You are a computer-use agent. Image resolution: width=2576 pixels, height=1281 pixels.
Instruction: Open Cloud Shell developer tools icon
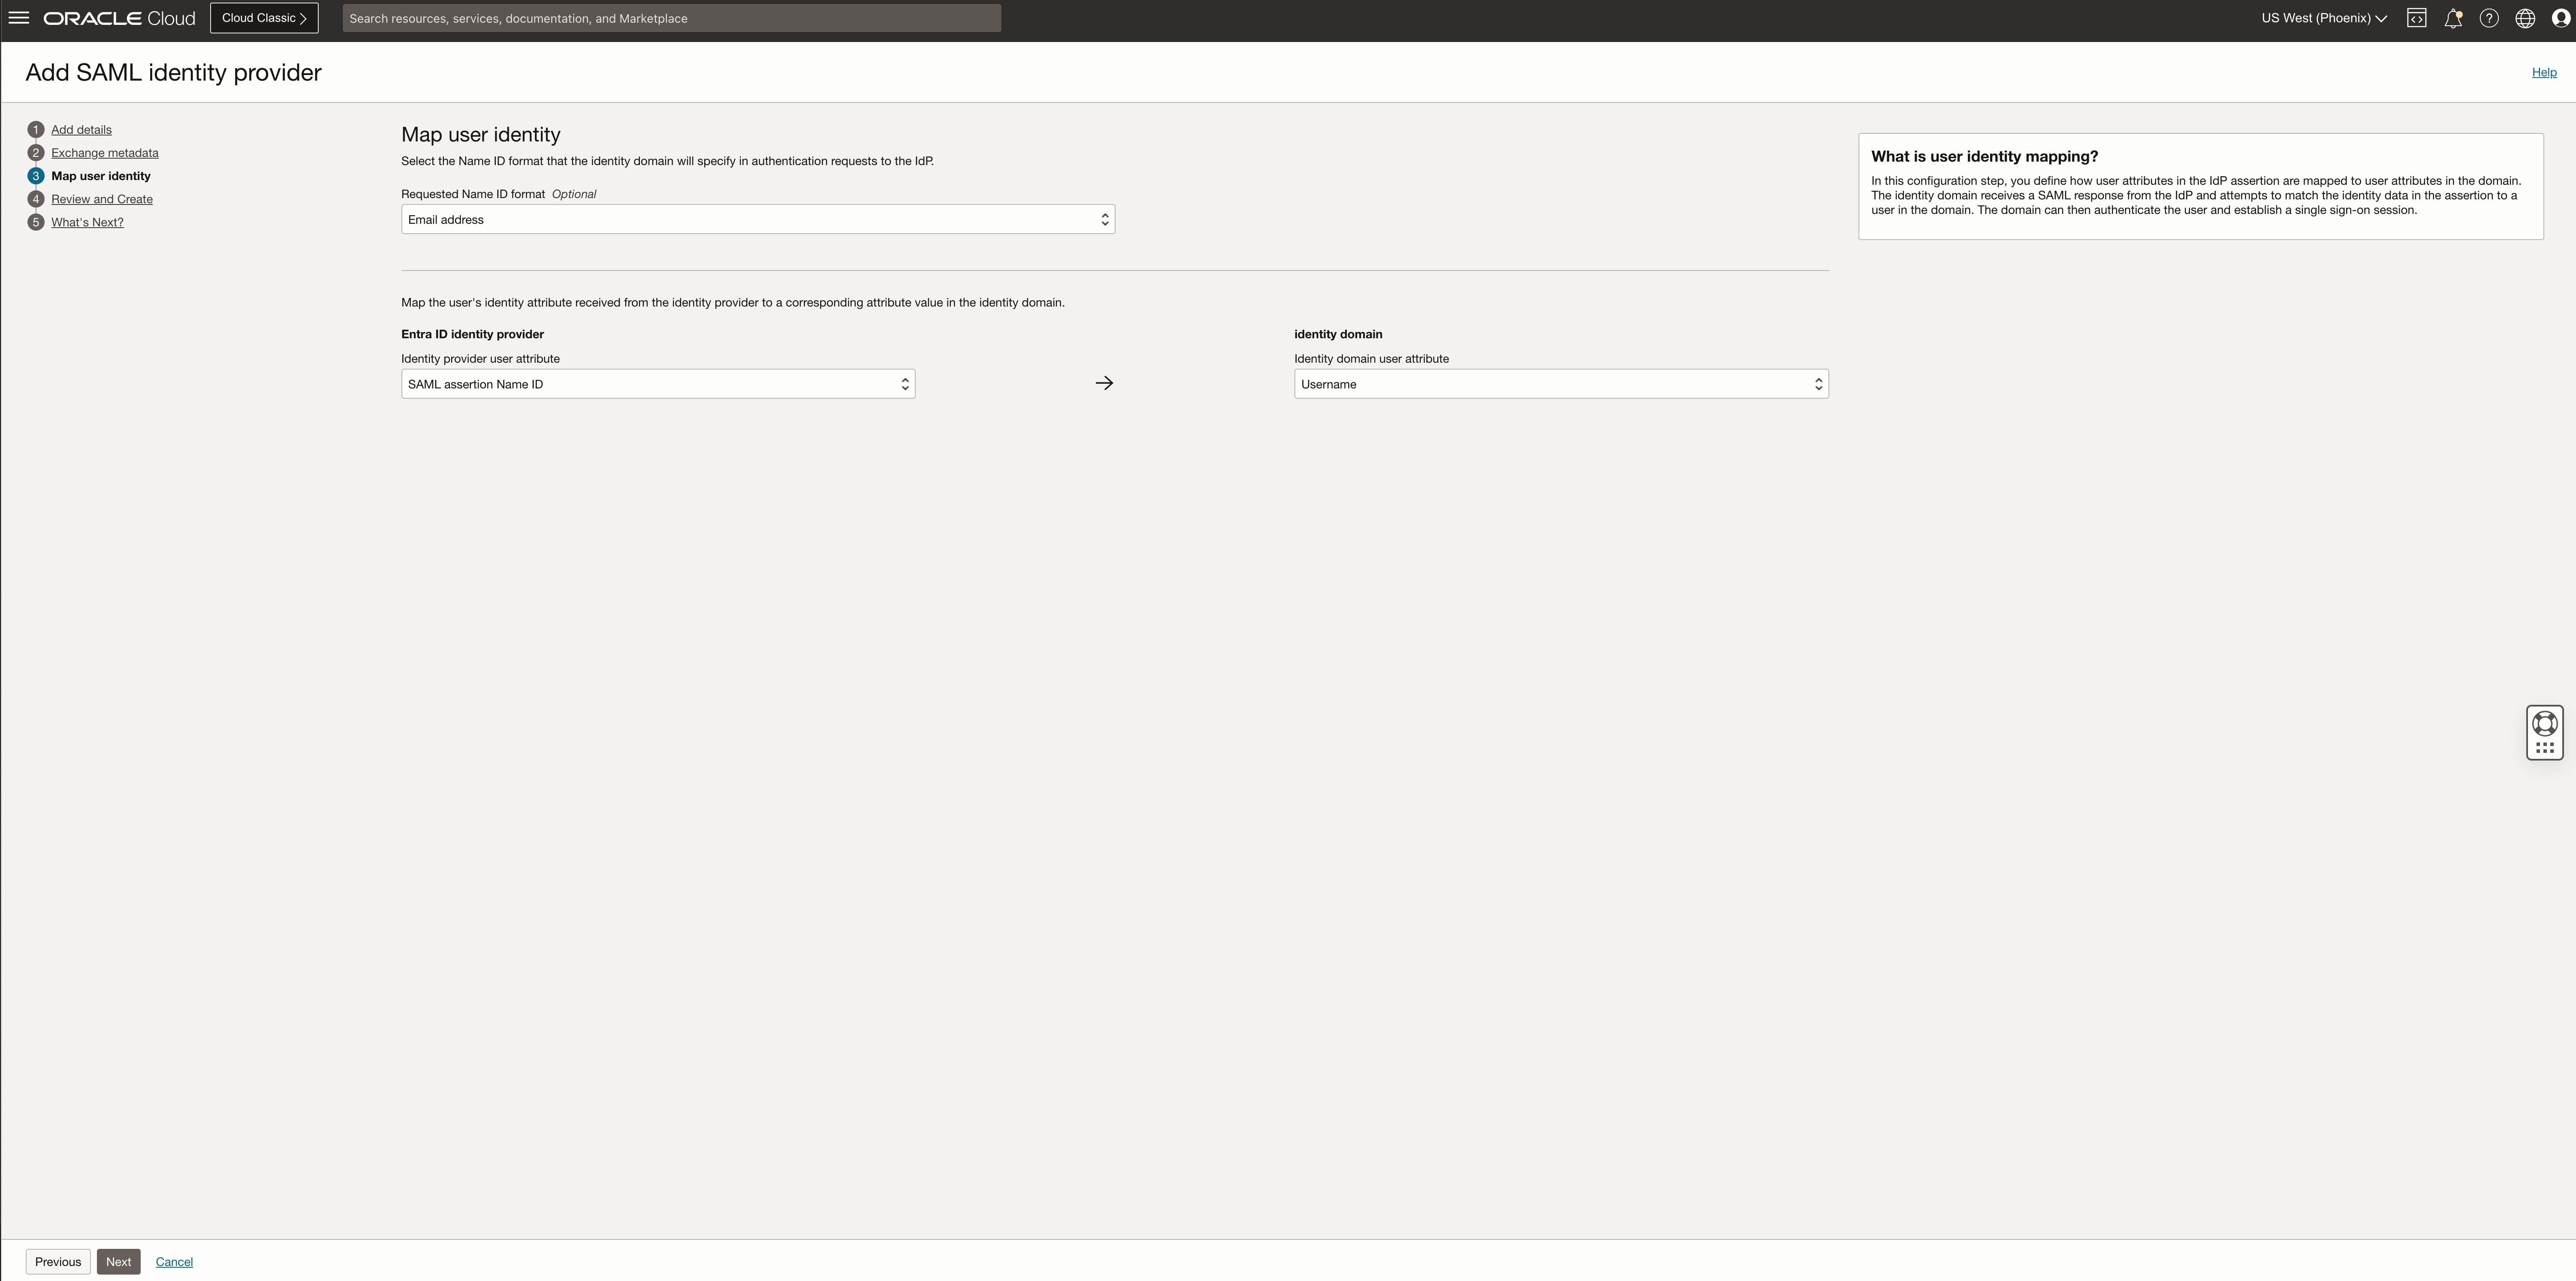[x=2416, y=18]
